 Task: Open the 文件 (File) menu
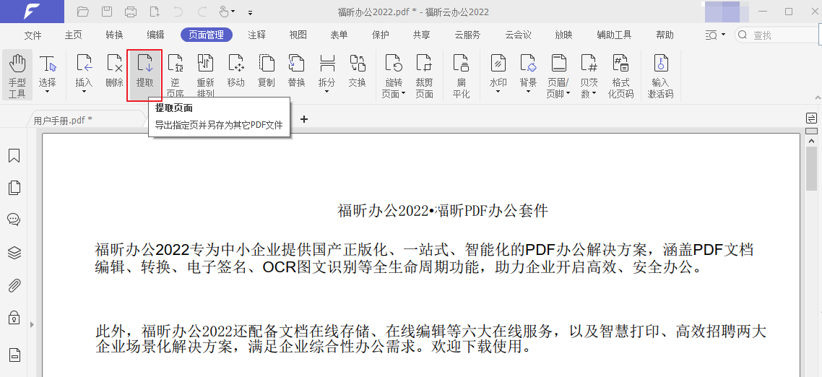point(33,35)
